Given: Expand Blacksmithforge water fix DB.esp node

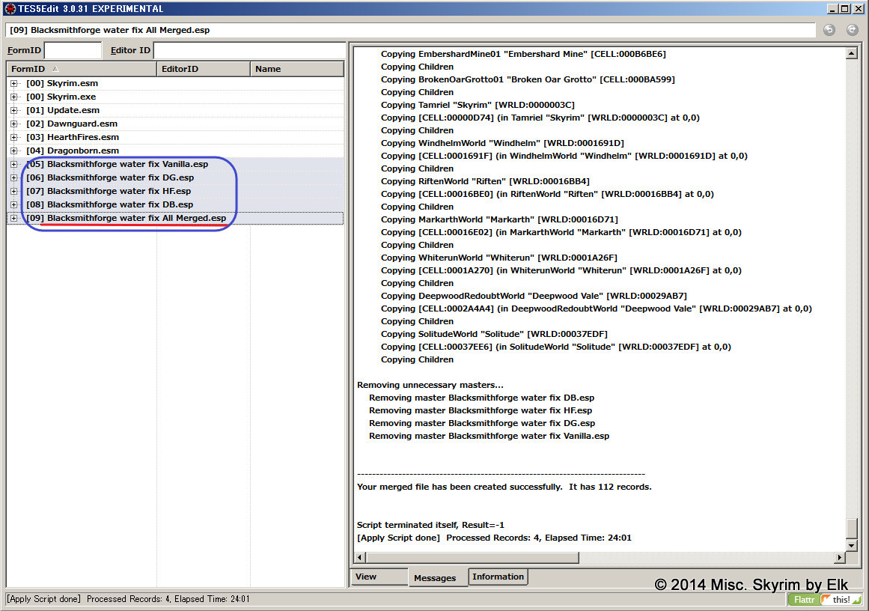Looking at the screenshot, I should click(x=14, y=204).
